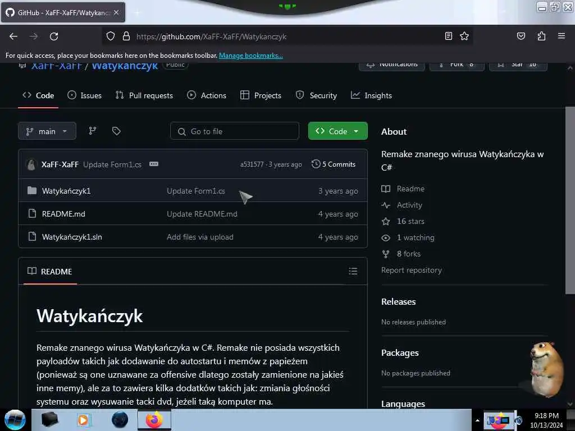Screen dimensions: 575x431
Task: Open the Pocket save icon
Action: click(x=521, y=36)
